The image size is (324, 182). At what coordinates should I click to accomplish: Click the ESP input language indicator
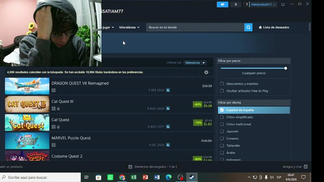coord(279,177)
